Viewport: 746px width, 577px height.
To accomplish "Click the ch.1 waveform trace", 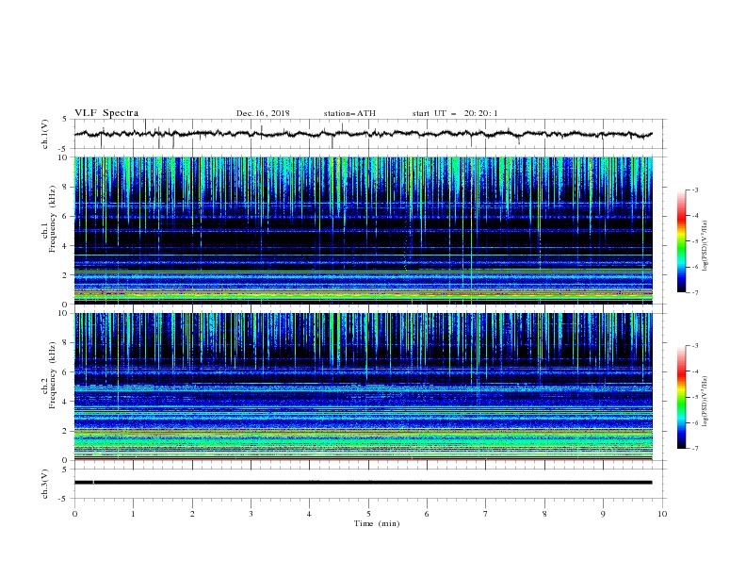I will [363, 134].
